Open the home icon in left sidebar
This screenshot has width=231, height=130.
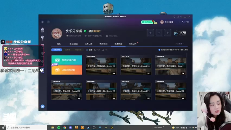pyautogui.click(x=42, y=30)
